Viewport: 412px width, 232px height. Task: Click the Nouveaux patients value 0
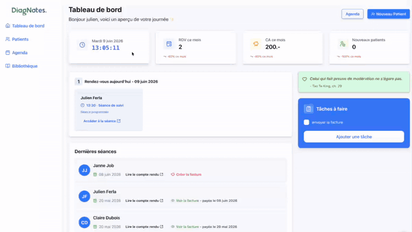coord(354,47)
